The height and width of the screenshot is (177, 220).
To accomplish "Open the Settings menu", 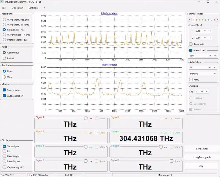I will click(33, 8).
